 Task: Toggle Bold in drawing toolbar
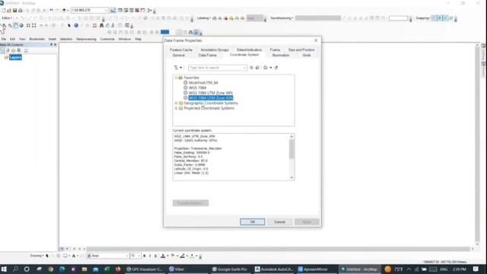coord(145,256)
